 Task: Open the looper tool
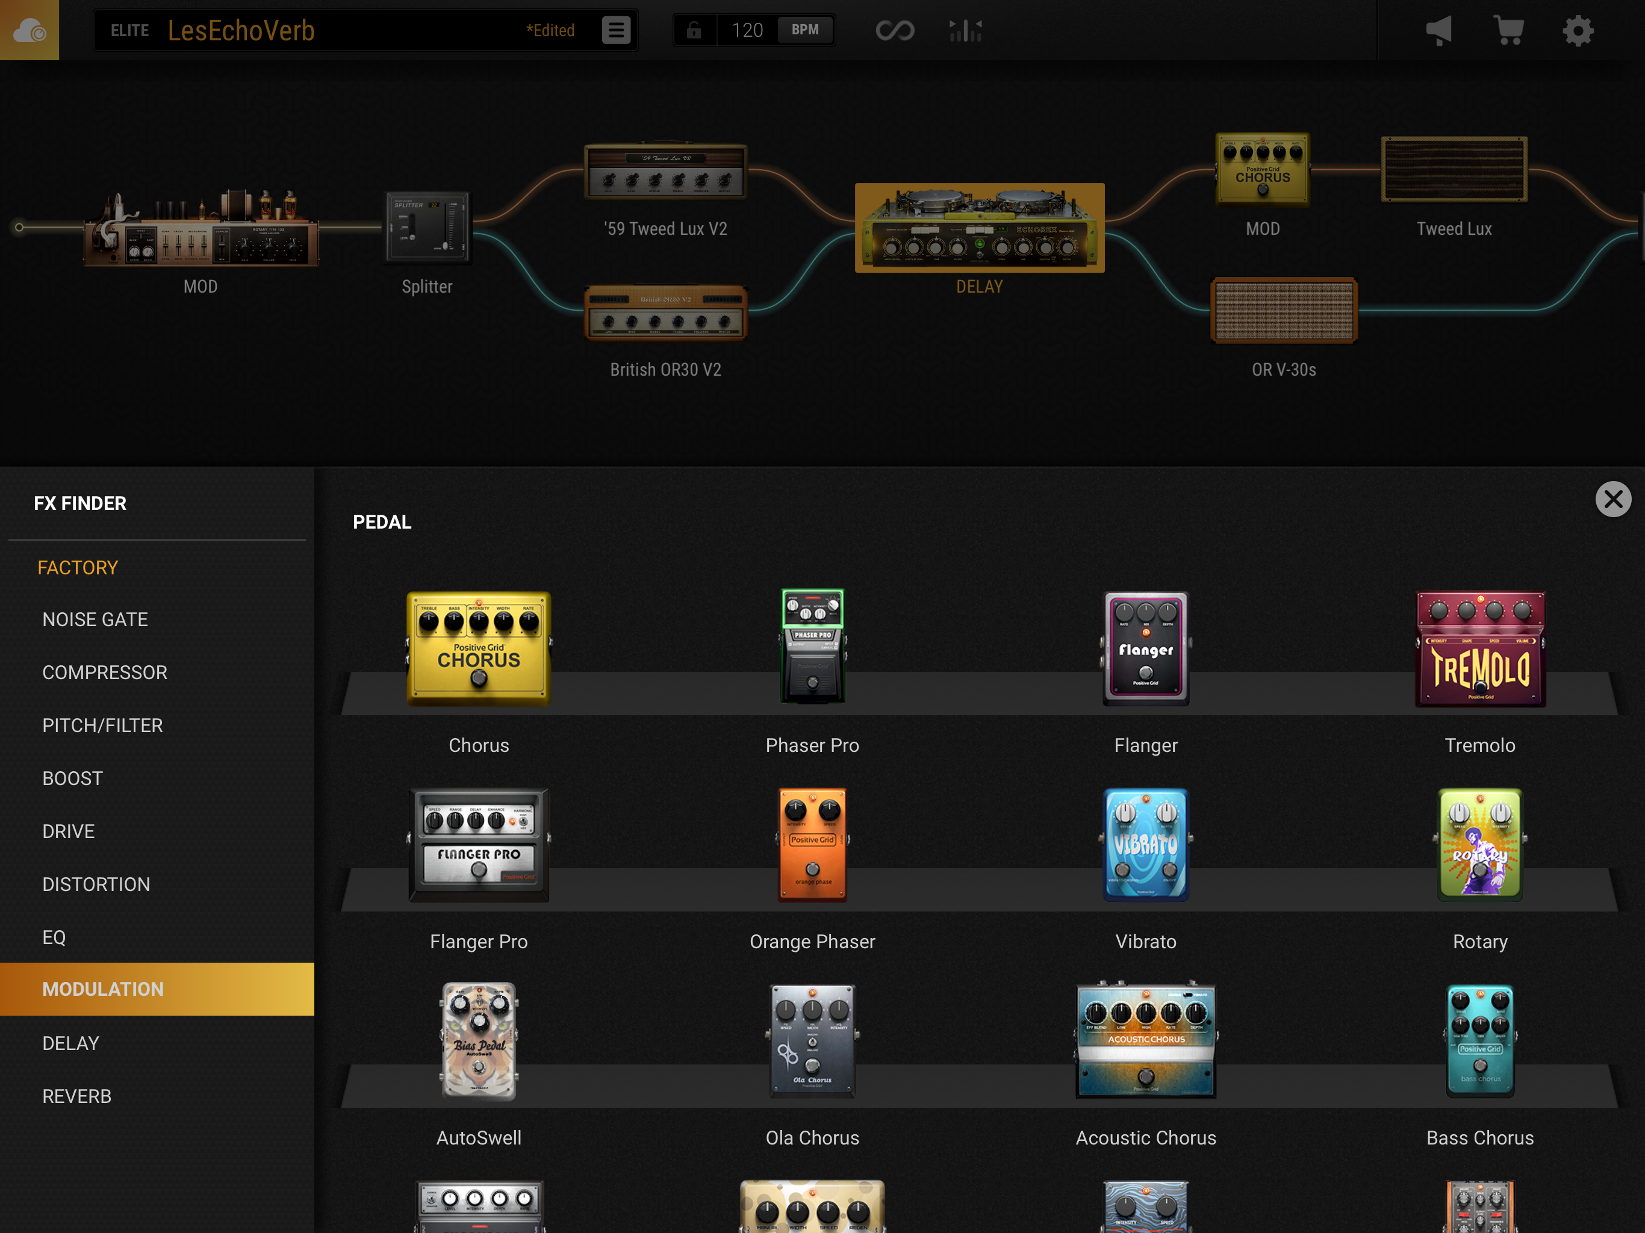(895, 30)
